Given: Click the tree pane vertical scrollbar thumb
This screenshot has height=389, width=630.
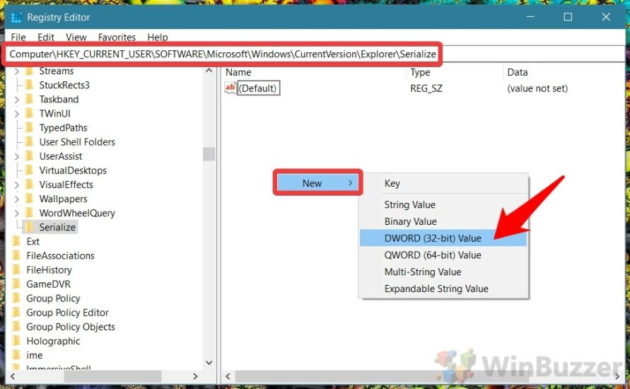Looking at the screenshot, I should (209, 154).
